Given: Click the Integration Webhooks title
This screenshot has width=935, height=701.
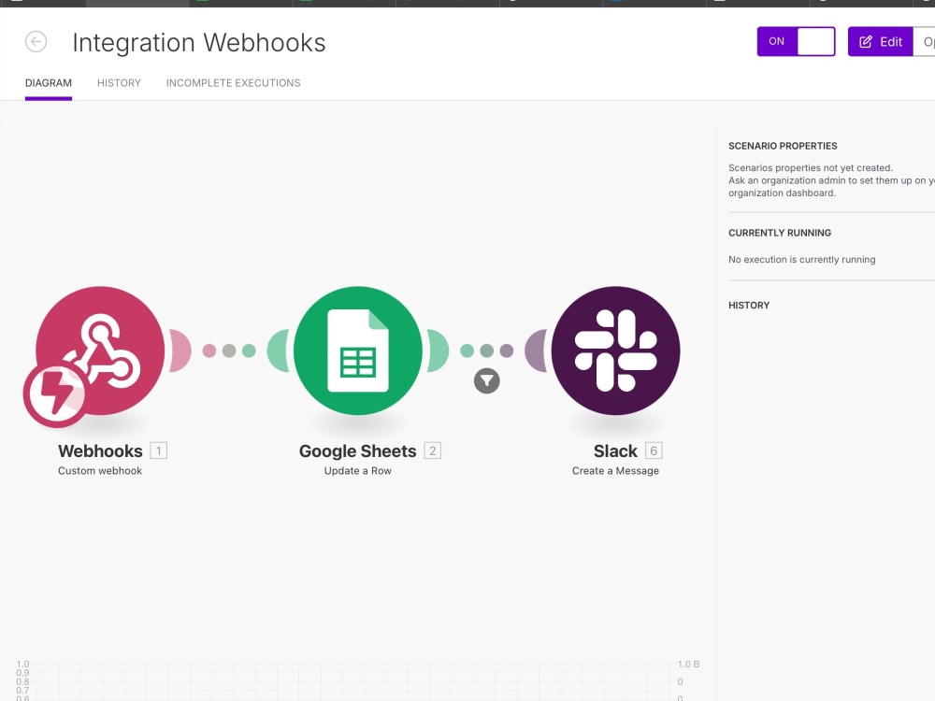Looking at the screenshot, I should click(x=199, y=43).
